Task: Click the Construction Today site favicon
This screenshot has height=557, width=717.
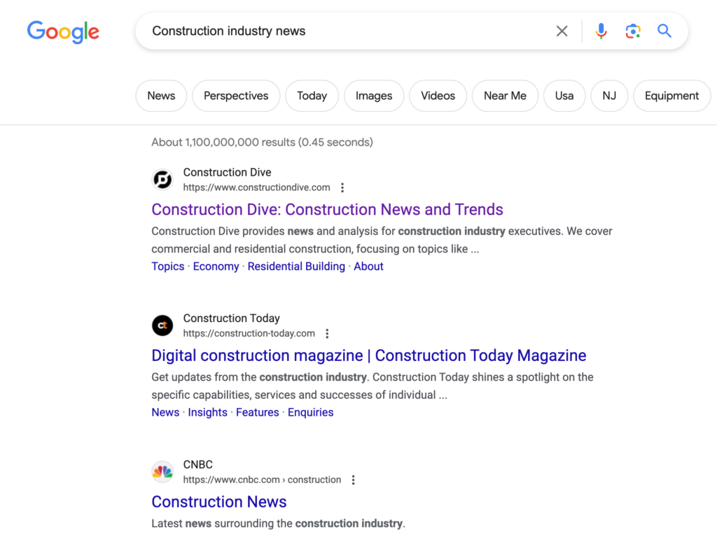Action: click(x=162, y=325)
